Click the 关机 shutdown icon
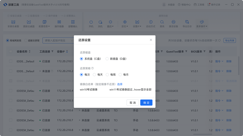This screenshot has width=243, height=136. (x=100, y=22)
